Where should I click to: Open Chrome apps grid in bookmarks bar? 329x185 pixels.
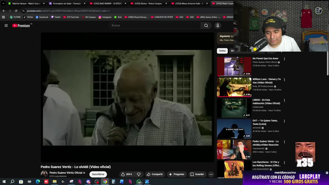pos(3,17)
